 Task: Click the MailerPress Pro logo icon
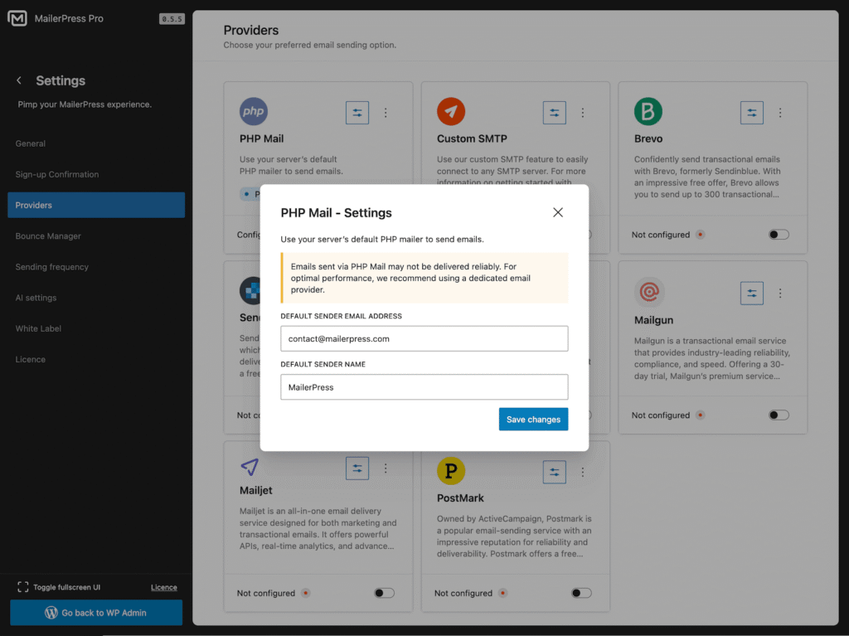click(17, 17)
